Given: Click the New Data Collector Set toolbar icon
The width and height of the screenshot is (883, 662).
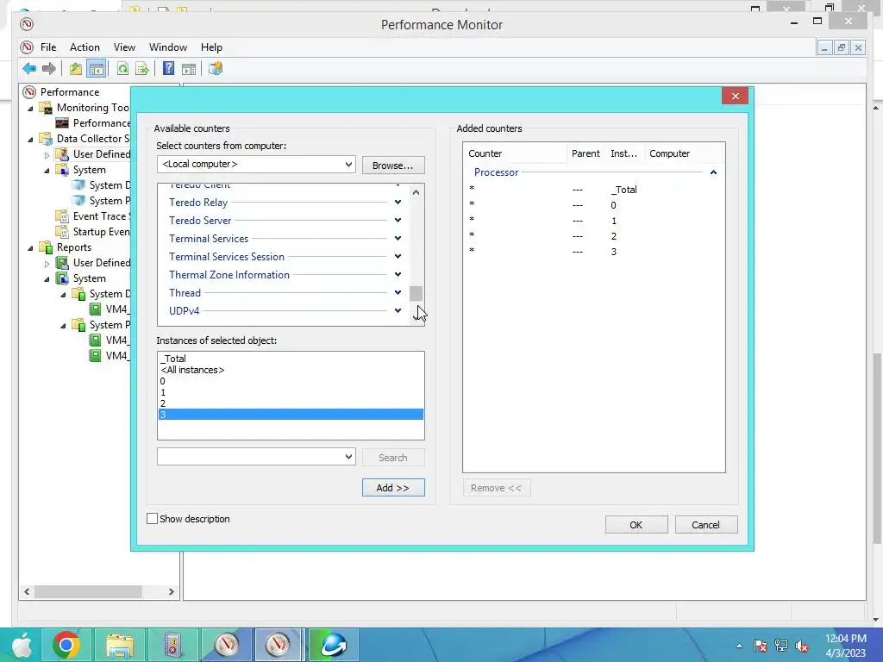Looking at the screenshot, I should (x=216, y=69).
